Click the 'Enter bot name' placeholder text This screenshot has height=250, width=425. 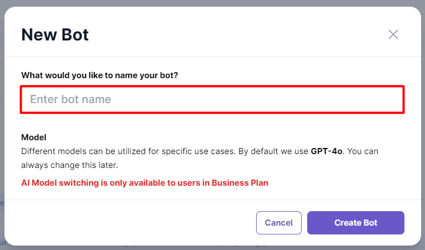[x=71, y=99]
